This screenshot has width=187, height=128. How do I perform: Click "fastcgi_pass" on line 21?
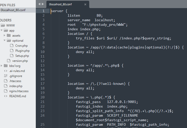coord(88,102)
